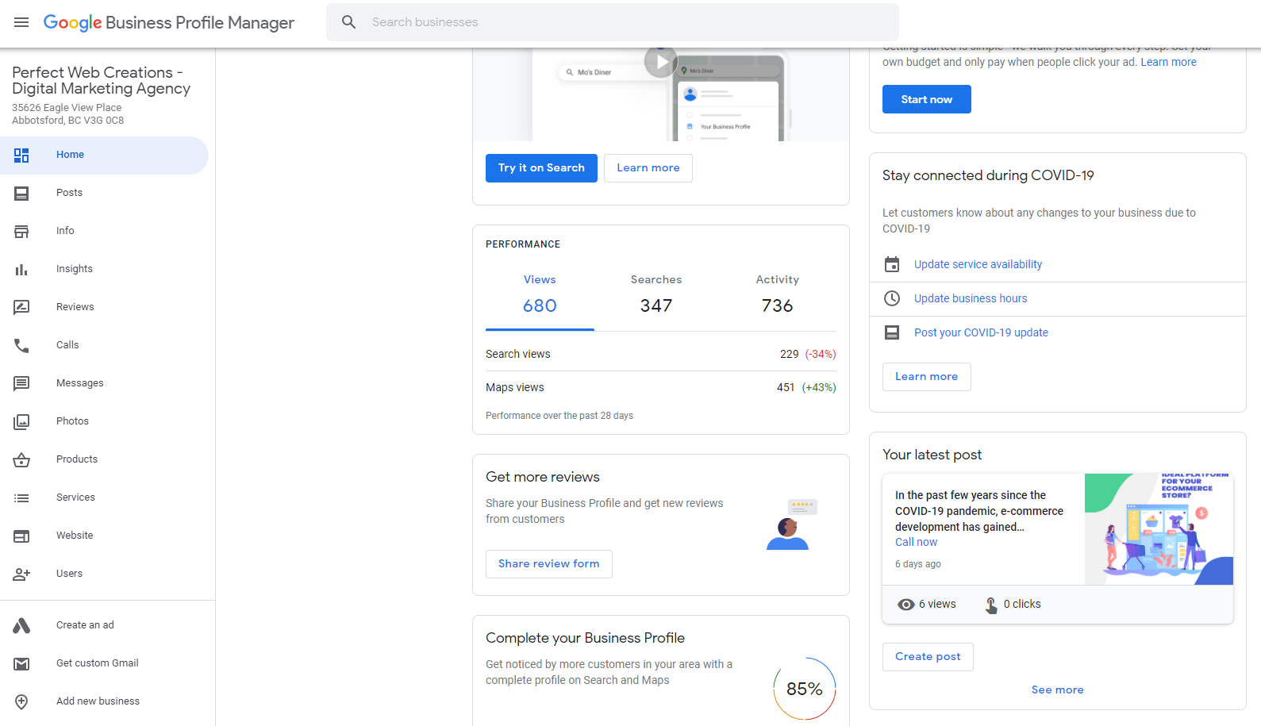Click the clicks pointer icon on latest post

coord(991,605)
